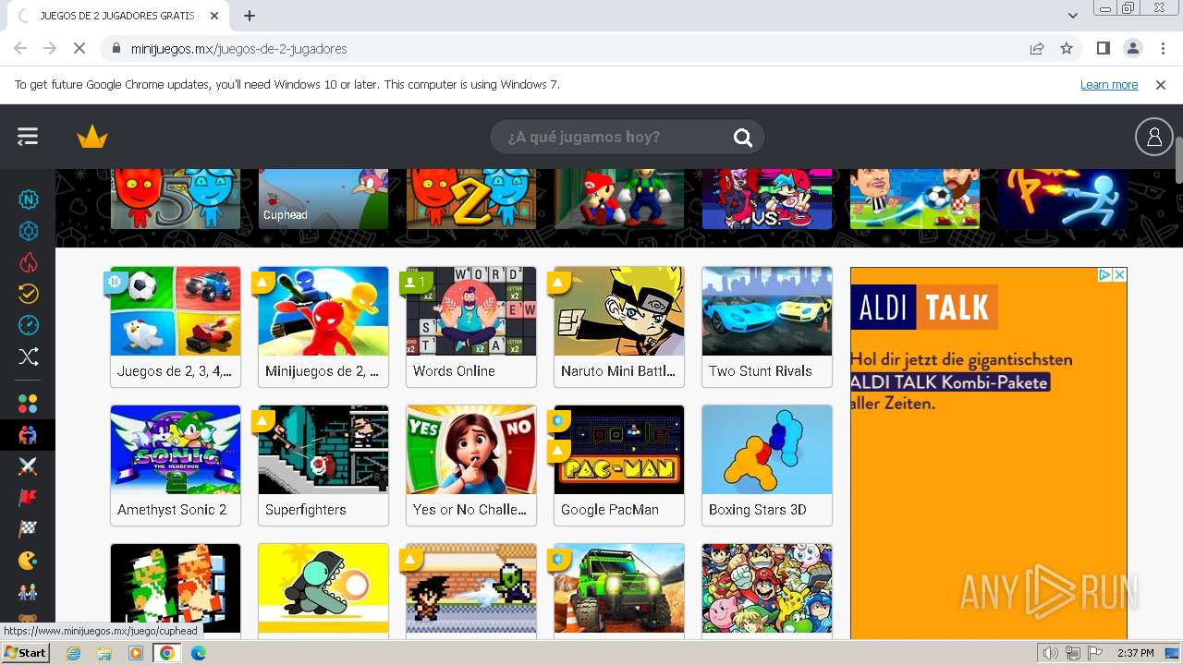Open the crossed swords category icon

click(29, 466)
